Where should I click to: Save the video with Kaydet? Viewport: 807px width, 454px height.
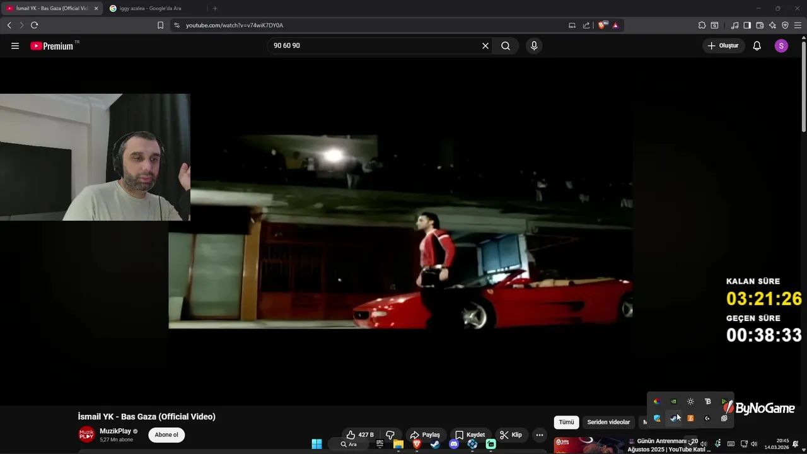click(x=470, y=435)
